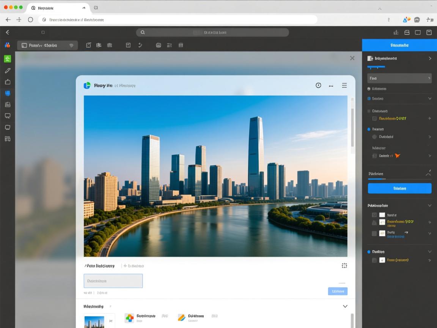Screen dimensions: 437x328
Task: Check the last checkbox at the panel bottom
Action: [374, 260]
